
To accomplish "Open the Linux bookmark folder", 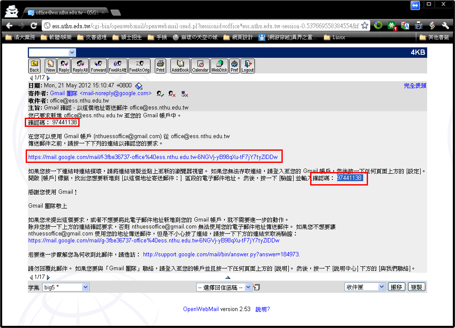I will [x=335, y=37].
